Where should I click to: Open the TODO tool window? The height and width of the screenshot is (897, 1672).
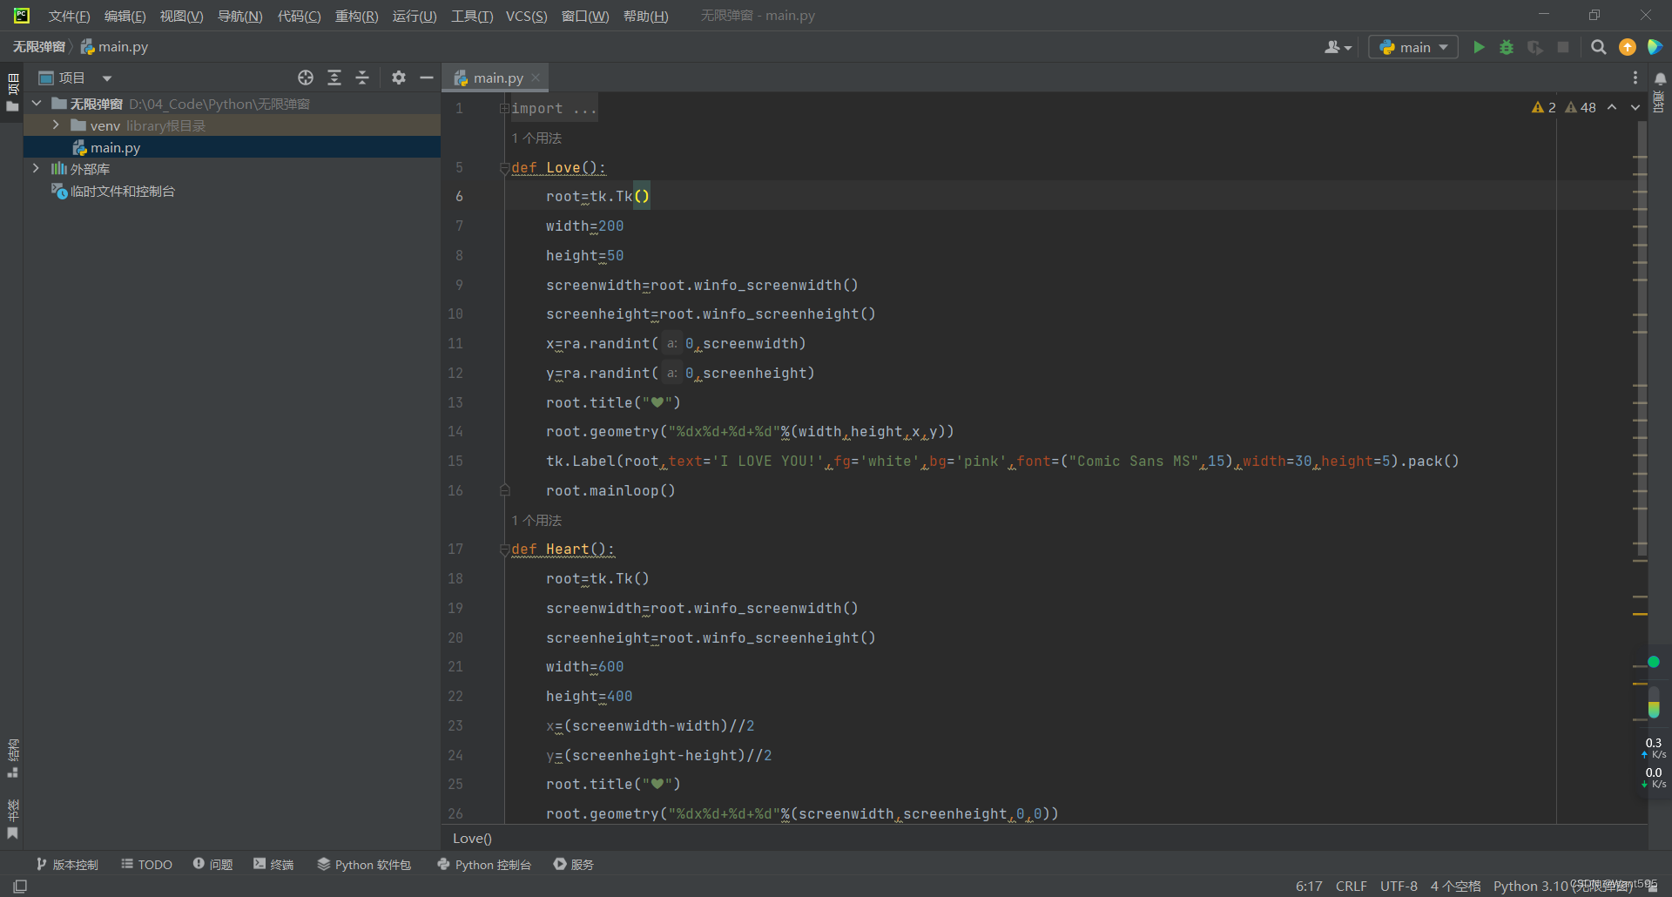(x=146, y=864)
